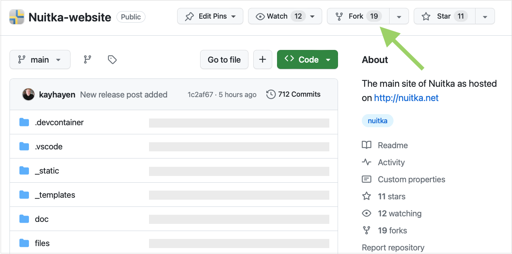Screen dimensions: 512x254
Task: Click the plus add file button
Action: click(262, 59)
